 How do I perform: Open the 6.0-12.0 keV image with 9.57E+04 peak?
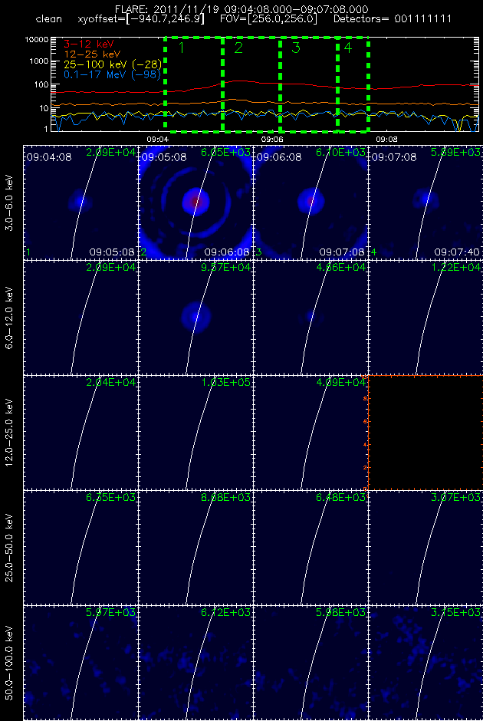195,318
